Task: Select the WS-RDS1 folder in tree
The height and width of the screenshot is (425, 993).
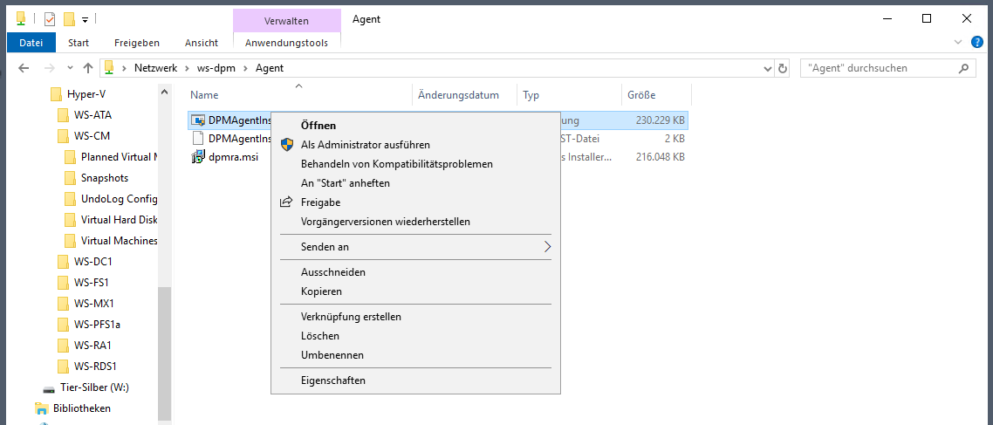Action: click(x=95, y=367)
